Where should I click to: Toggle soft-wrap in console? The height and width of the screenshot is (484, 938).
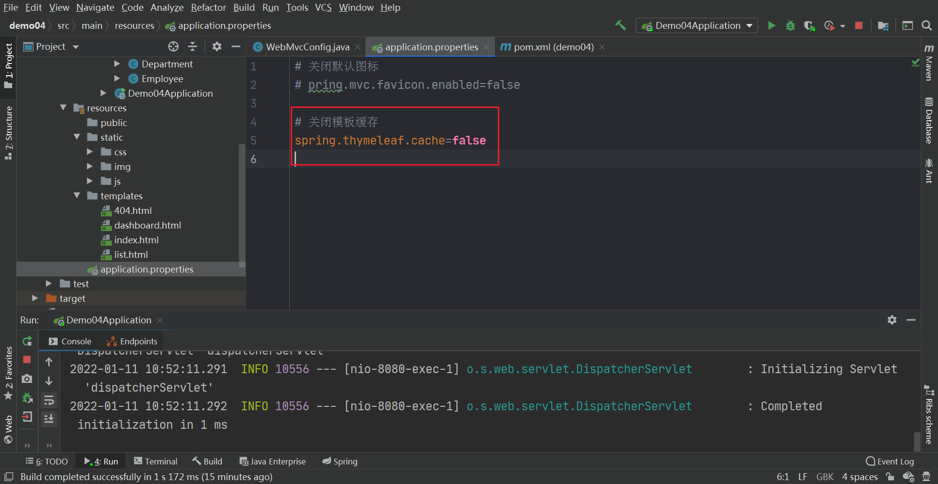pyautogui.click(x=49, y=400)
